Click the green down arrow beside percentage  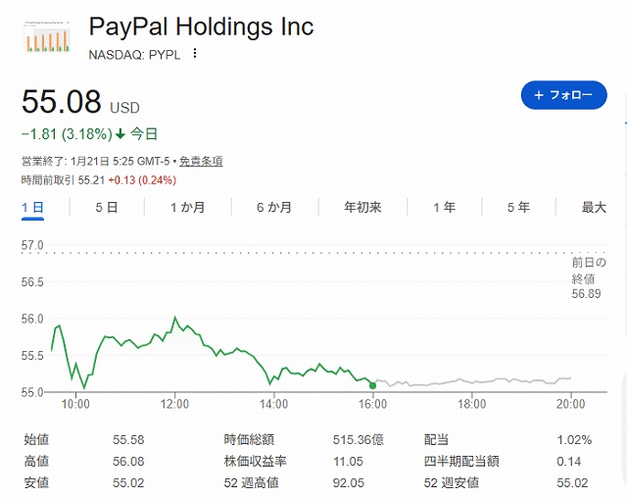pyautogui.click(x=120, y=134)
